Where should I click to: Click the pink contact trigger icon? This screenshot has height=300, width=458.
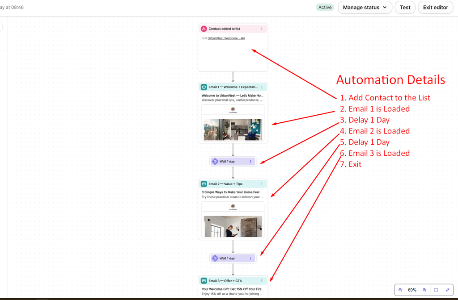pyautogui.click(x=204, y=29)
